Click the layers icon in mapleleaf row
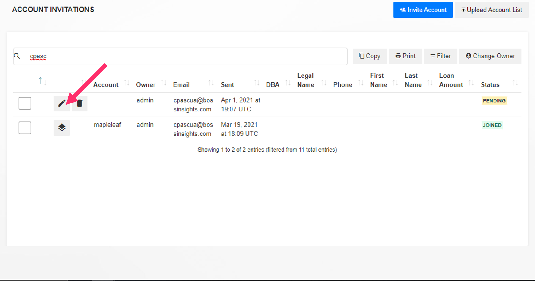This screenshot has width=535, height=281. (x=62, y=127)
